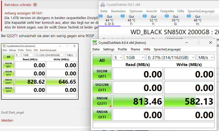The image size is (219, 131).
Task: Open Bearbeiten menu in CrystalDiskInfo
Action: pos(118,11)
